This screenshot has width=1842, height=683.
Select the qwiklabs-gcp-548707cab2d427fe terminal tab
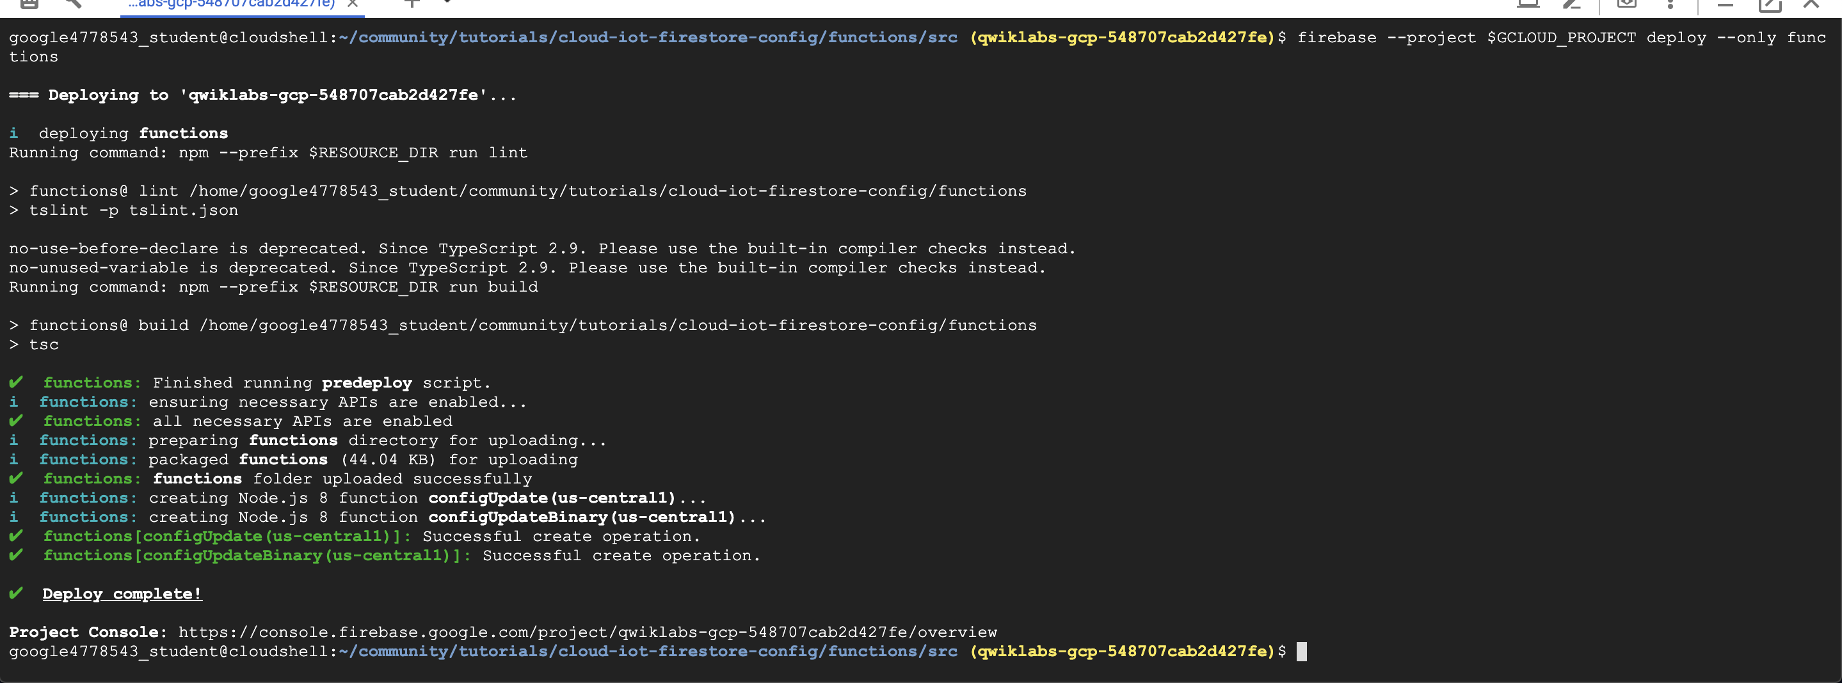point(229,4)
